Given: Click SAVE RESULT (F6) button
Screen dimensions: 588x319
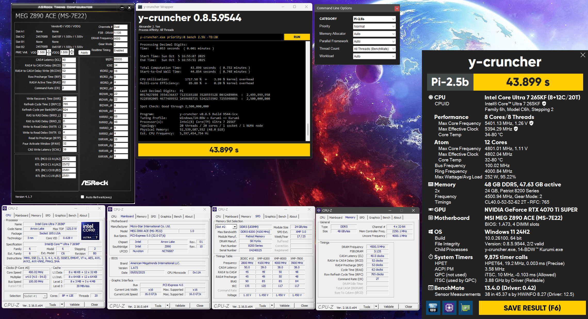Looking at the screenshot, I should [x=532, y=308].
